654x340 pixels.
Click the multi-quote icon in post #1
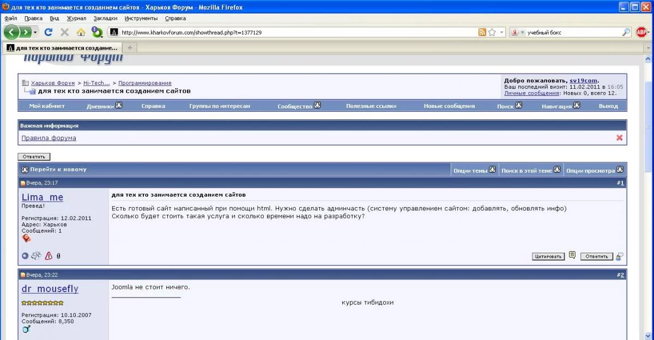(572, 255)
